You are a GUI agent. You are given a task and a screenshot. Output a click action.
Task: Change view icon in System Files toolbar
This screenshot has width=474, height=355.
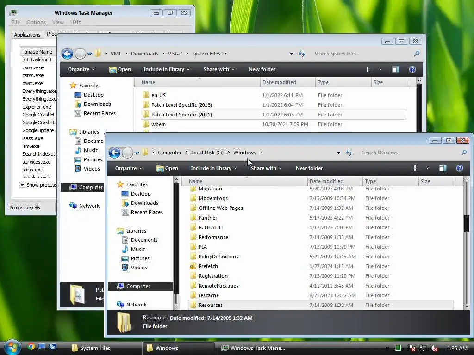(x=370, y=69)
